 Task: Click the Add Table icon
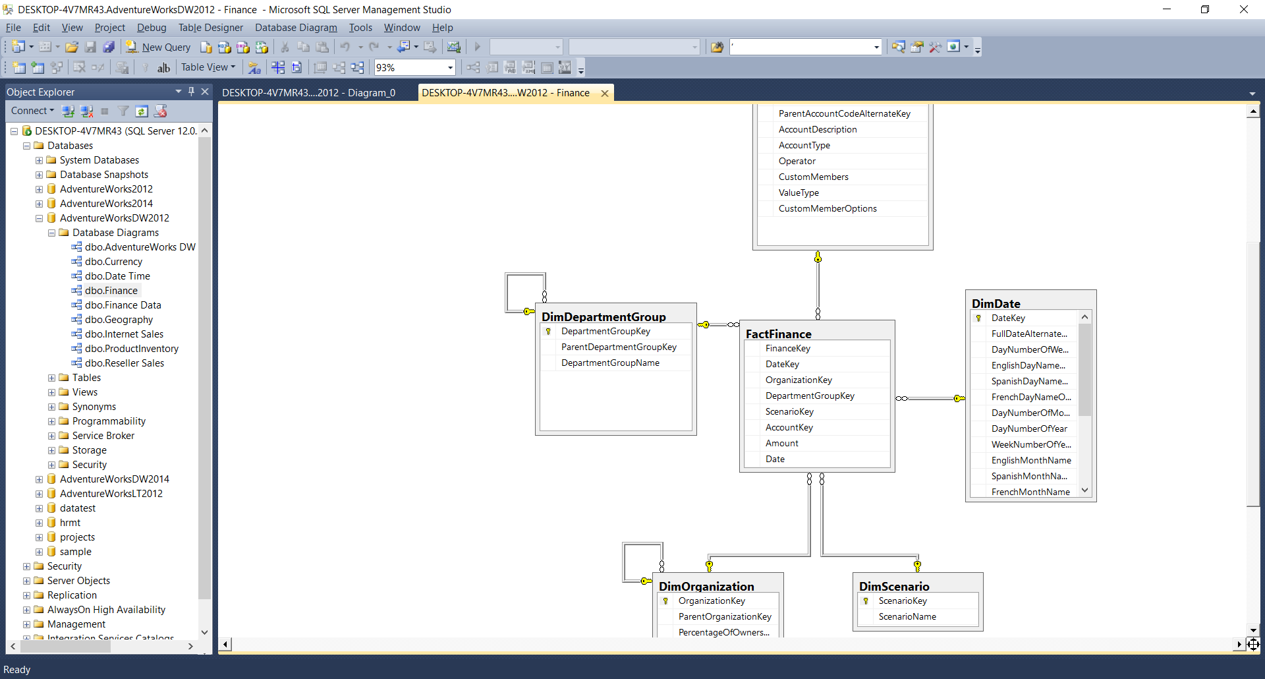pos(38,67)
